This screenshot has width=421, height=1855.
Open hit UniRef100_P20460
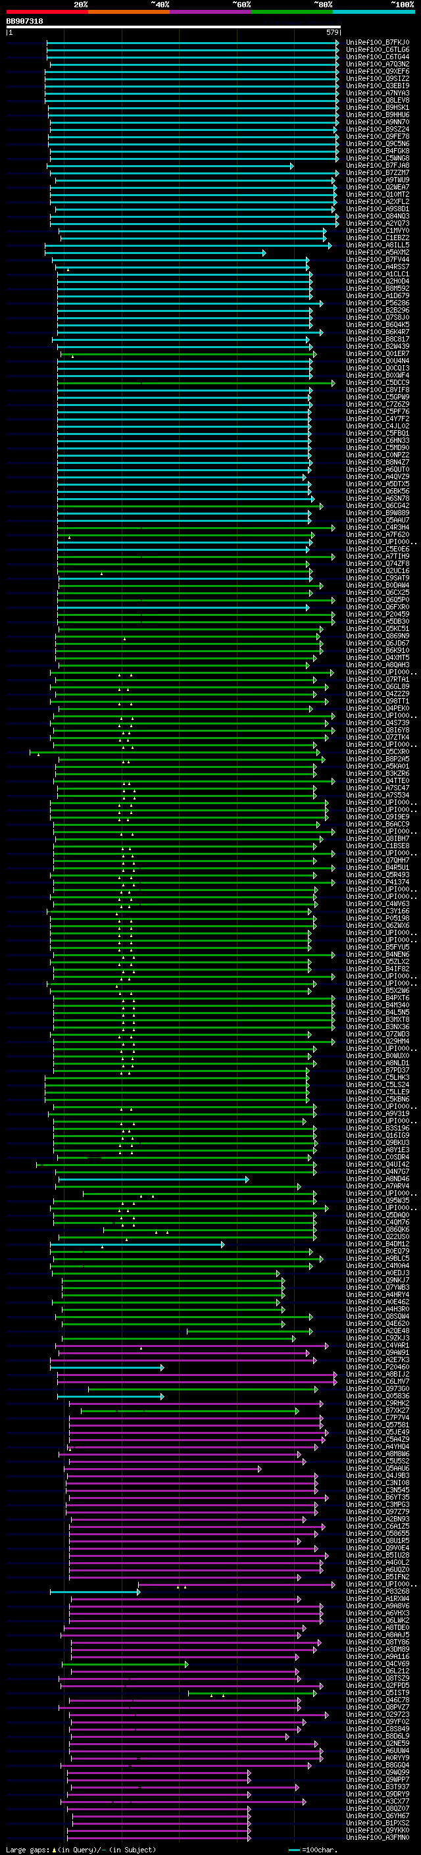pyautogui.click(x=378, y=1367)
